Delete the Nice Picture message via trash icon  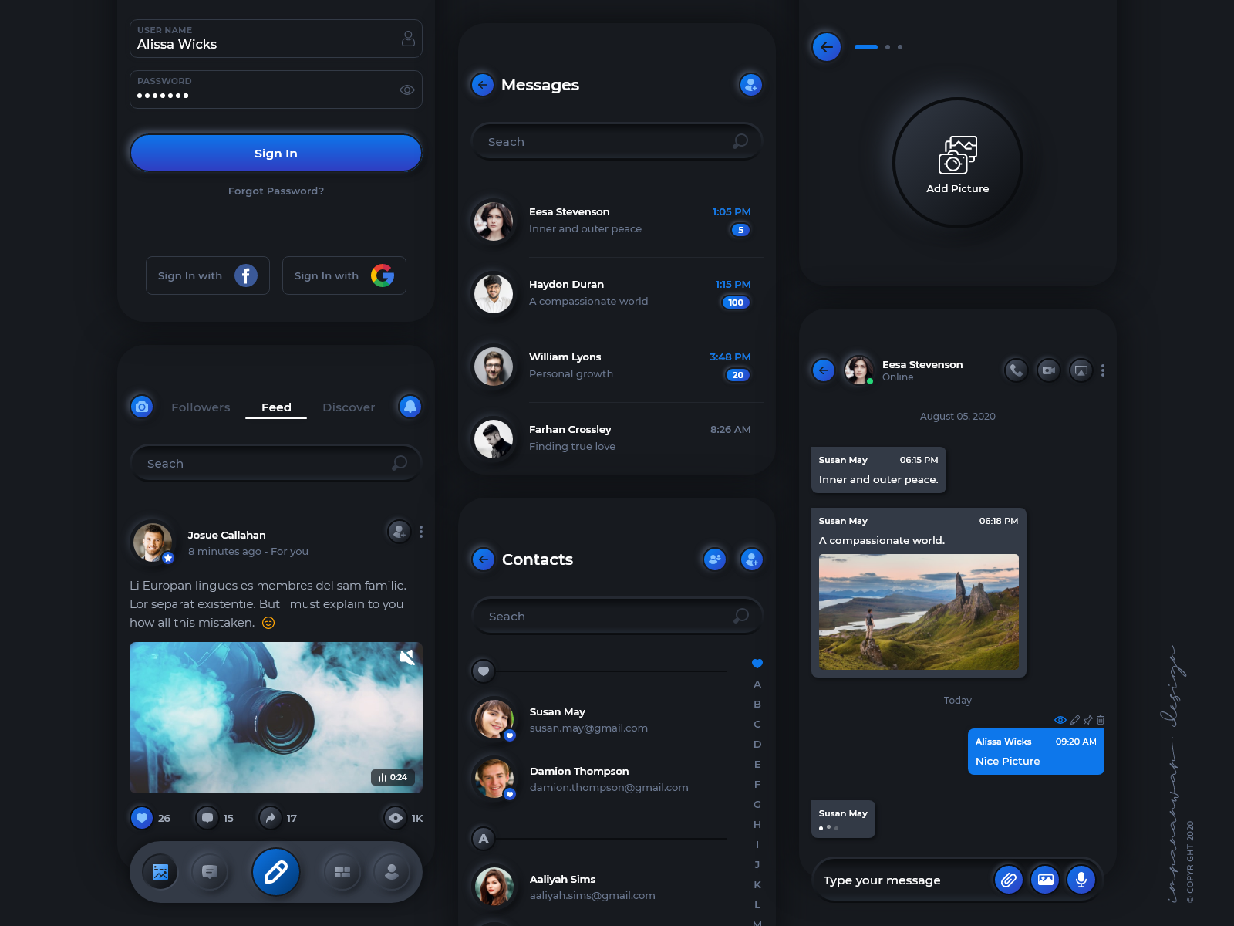(1101, 720)
